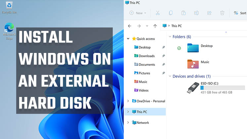247x139 pixels.
Task: Click the Paste clipboard icon
Action: (x=184, y=13)
